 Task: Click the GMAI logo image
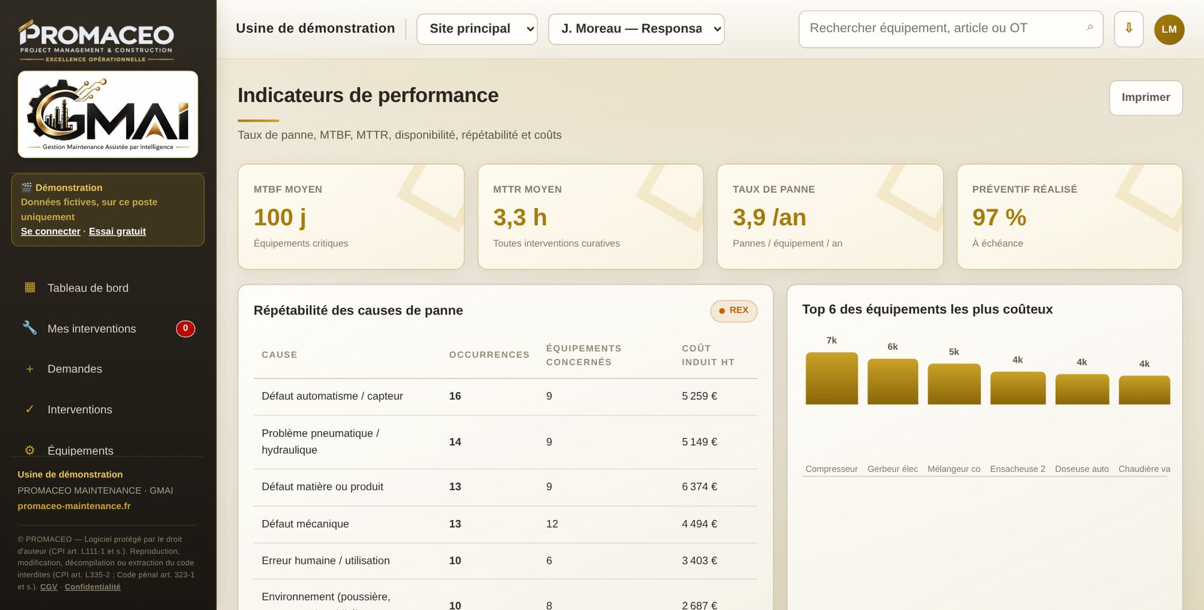point(108,114)
